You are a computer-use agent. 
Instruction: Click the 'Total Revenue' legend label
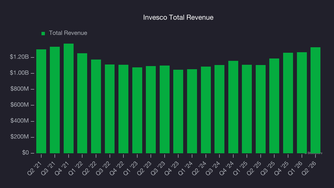pyautogui.click(x=68, y=33)
